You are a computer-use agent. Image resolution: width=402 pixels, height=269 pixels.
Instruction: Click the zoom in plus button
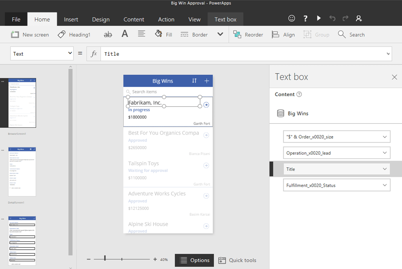[155, 259]
